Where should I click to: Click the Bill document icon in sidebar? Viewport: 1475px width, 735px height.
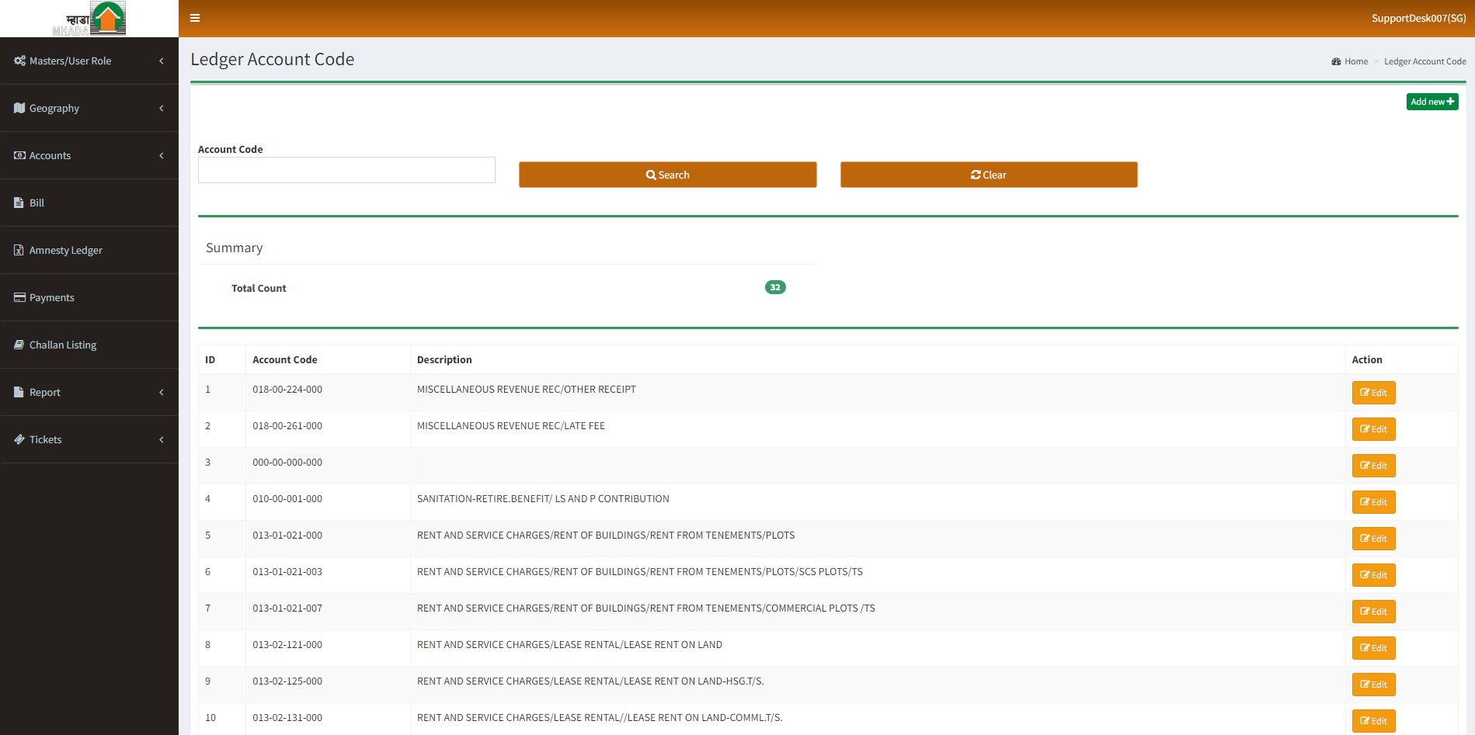(x=19, y=203)
